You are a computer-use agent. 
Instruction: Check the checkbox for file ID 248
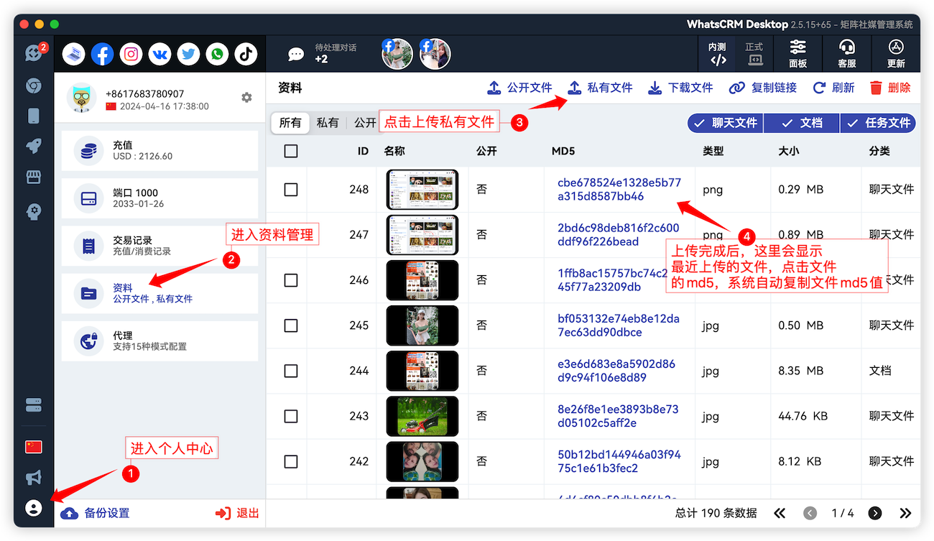tap(291, 190)
